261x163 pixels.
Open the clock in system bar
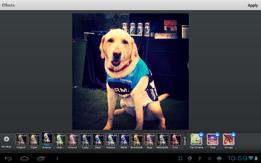point(237,158)
